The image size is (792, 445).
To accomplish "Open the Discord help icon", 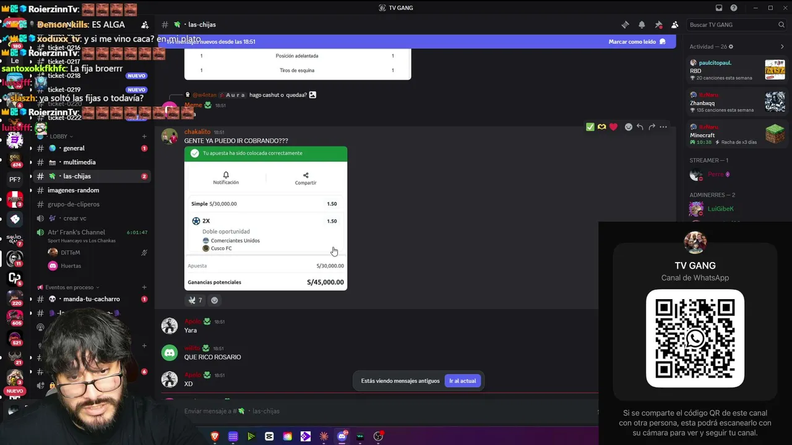I will 734,8.
